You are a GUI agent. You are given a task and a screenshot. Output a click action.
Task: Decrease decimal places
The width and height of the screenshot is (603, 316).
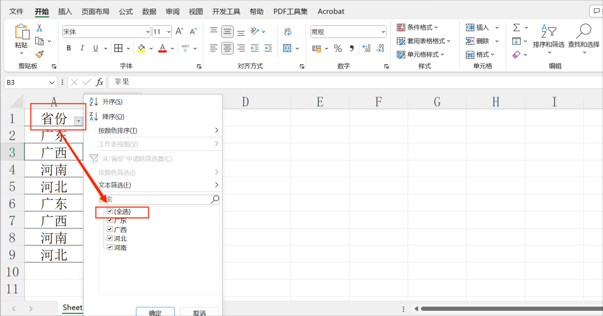[x=380, y=48]
